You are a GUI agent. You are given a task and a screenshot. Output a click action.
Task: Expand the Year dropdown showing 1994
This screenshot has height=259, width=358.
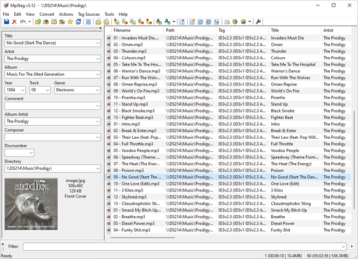(22, 90)
